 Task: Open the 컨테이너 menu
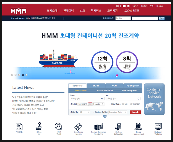point(69,11)
